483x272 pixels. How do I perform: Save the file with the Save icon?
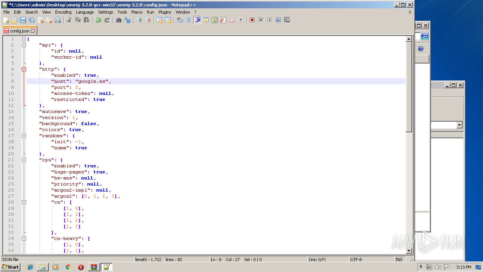(x=23, y=20)
